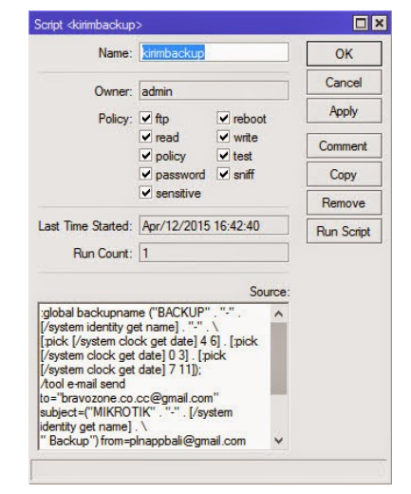Toggle the sniff policy checkbox
The height and width of the screenshot is (494, 411).
223,174
